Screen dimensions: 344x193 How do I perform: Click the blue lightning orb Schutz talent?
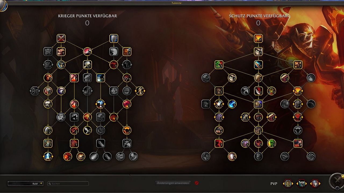coord(232,104)
